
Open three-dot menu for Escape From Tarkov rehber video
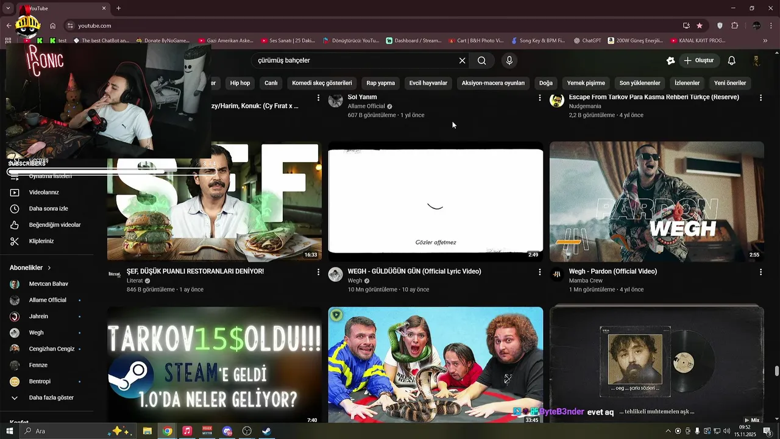click(760, 98)
